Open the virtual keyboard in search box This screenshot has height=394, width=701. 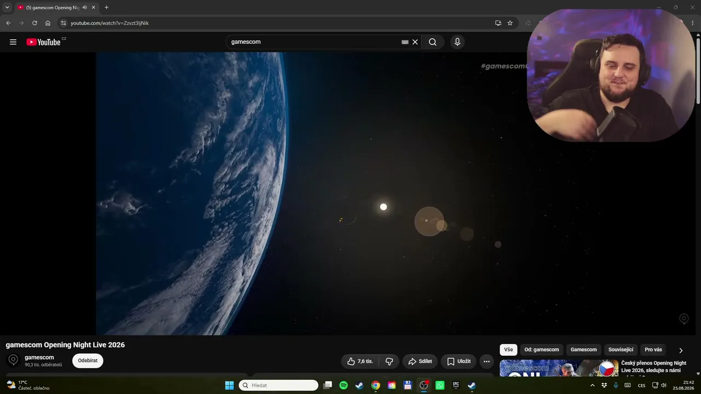(405, 42)
